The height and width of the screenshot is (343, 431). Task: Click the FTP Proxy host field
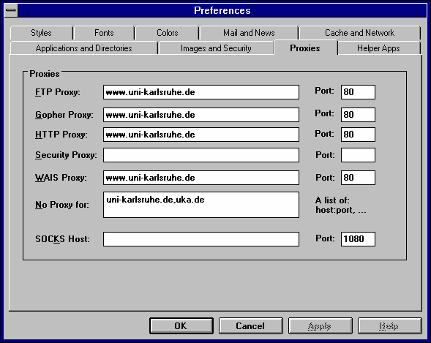click(x=201, y=92)
